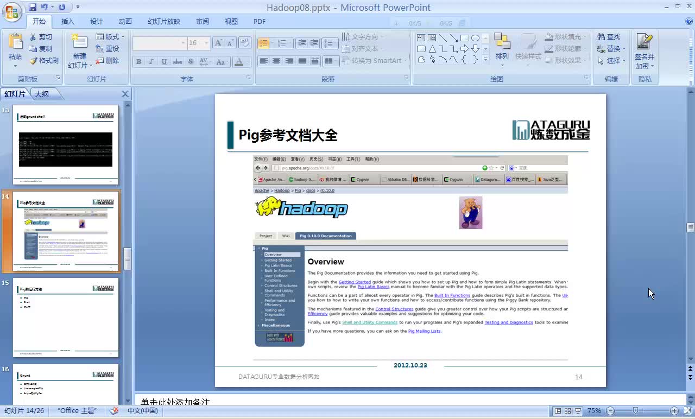Image resolution: width=695 pixels, height=419 pixels.
Task: Open the 形状轮廓 shape outline menu
Action: 566,49
